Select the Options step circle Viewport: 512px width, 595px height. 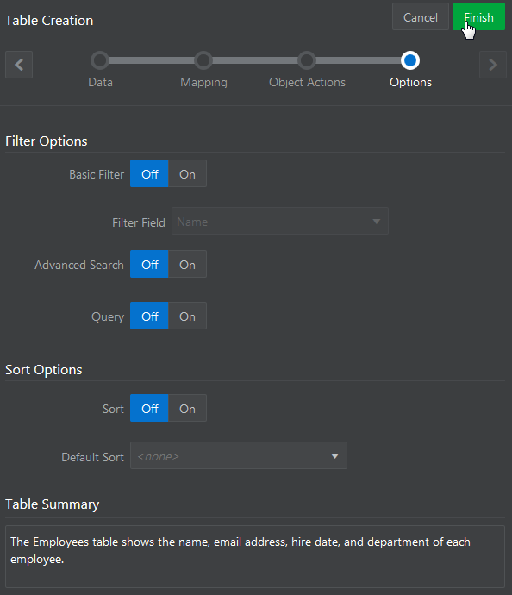410,60
